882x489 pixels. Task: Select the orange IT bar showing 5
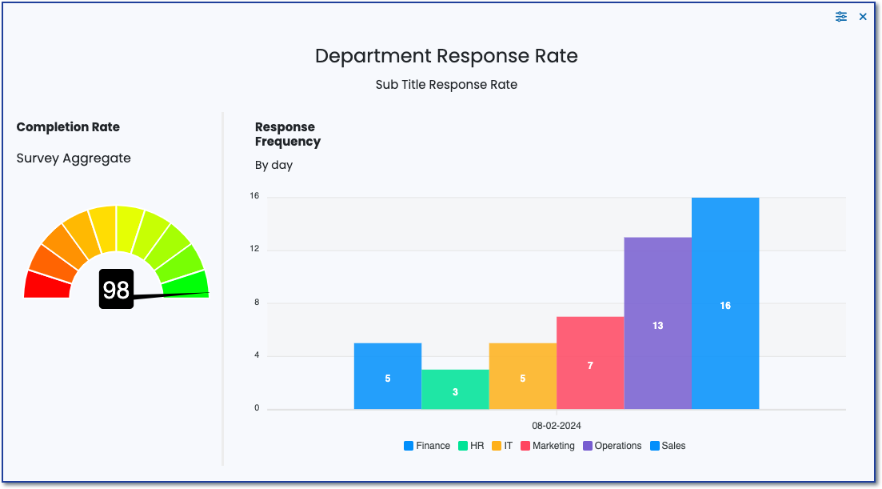[x=522, y=376]
